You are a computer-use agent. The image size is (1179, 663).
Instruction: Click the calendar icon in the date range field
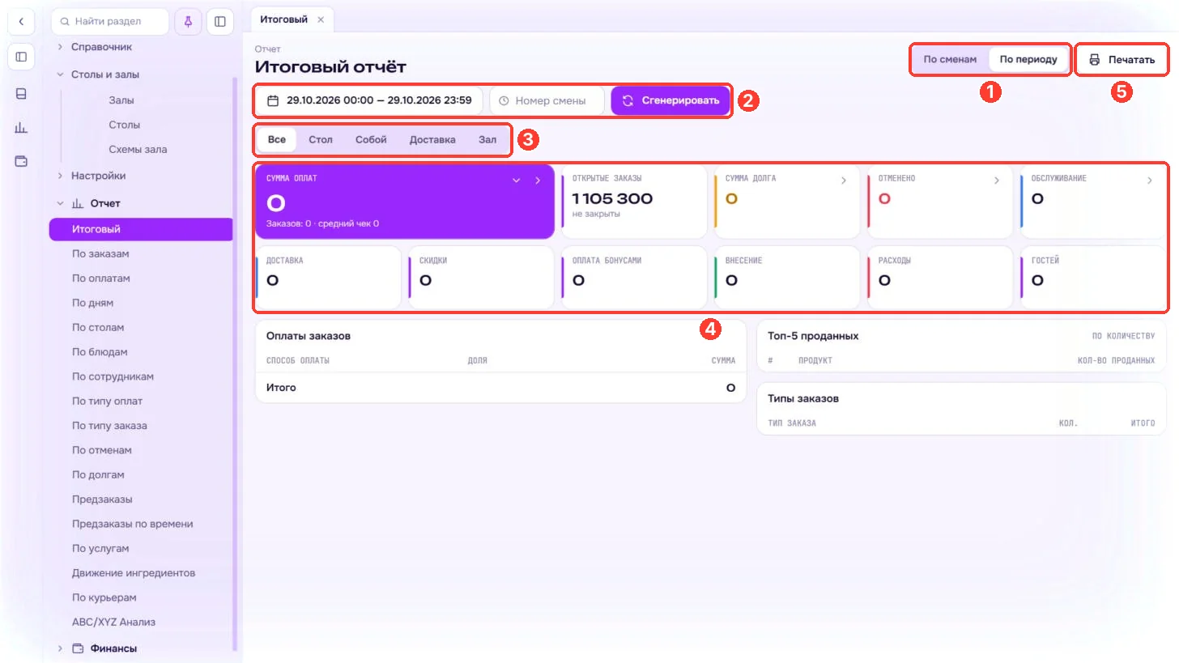tap(273, 101)
